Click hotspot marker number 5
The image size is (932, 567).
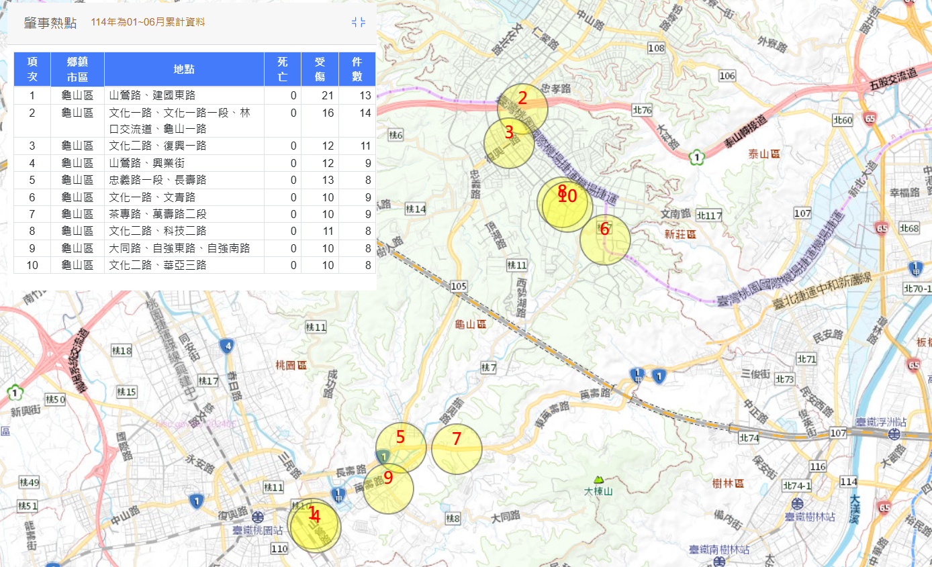click(x=401, y=448)
